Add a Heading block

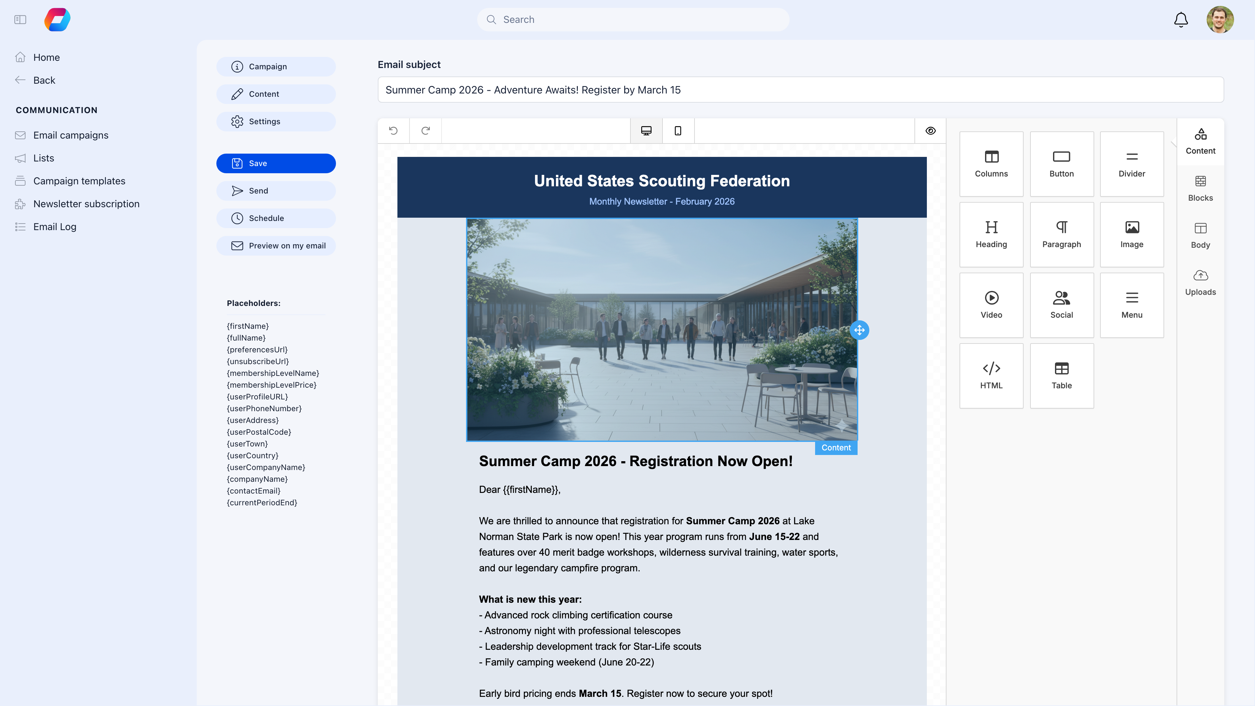992,234
